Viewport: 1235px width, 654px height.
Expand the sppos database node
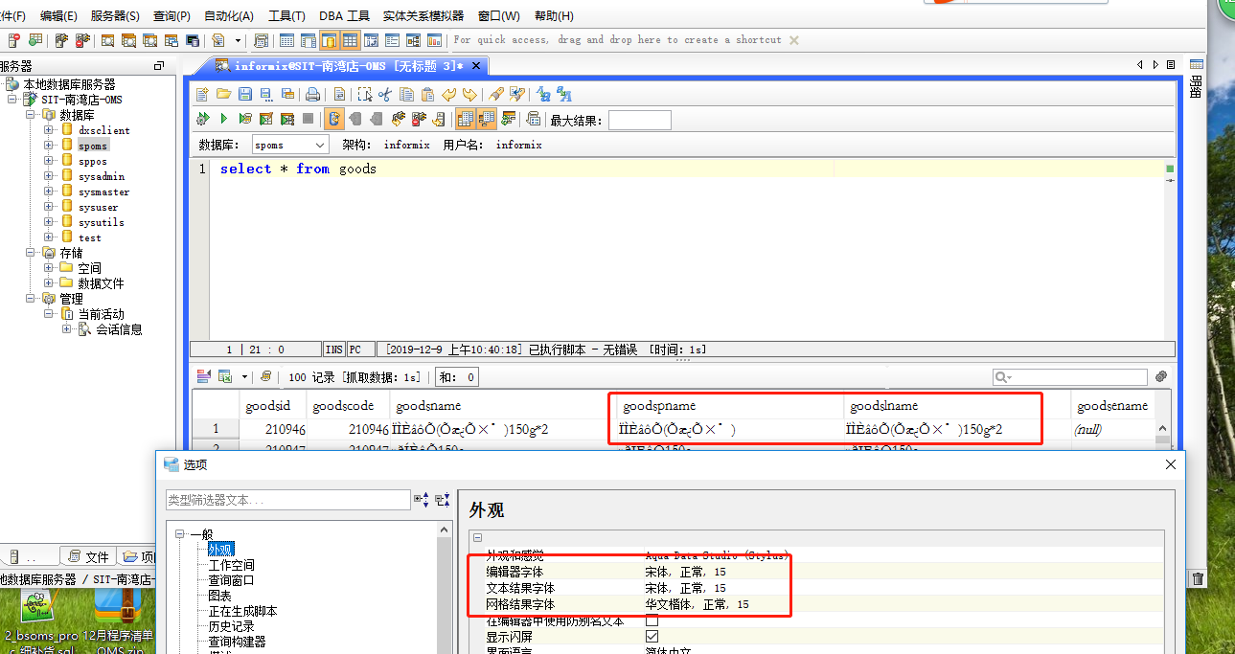coord(49,161)
